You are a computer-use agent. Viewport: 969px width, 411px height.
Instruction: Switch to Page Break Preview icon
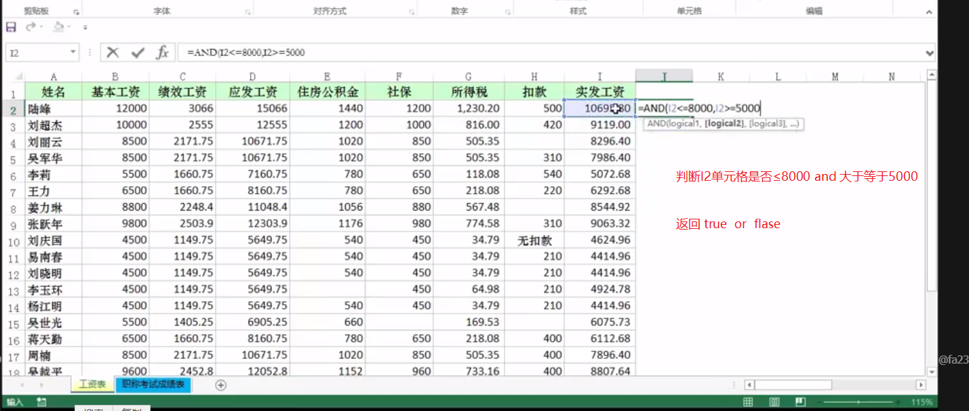pos(800,402)
